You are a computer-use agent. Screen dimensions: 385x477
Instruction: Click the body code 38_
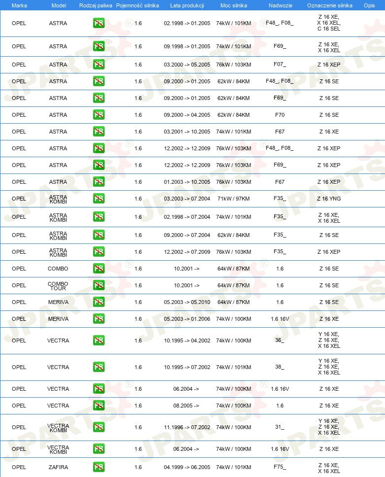(280, 367)
